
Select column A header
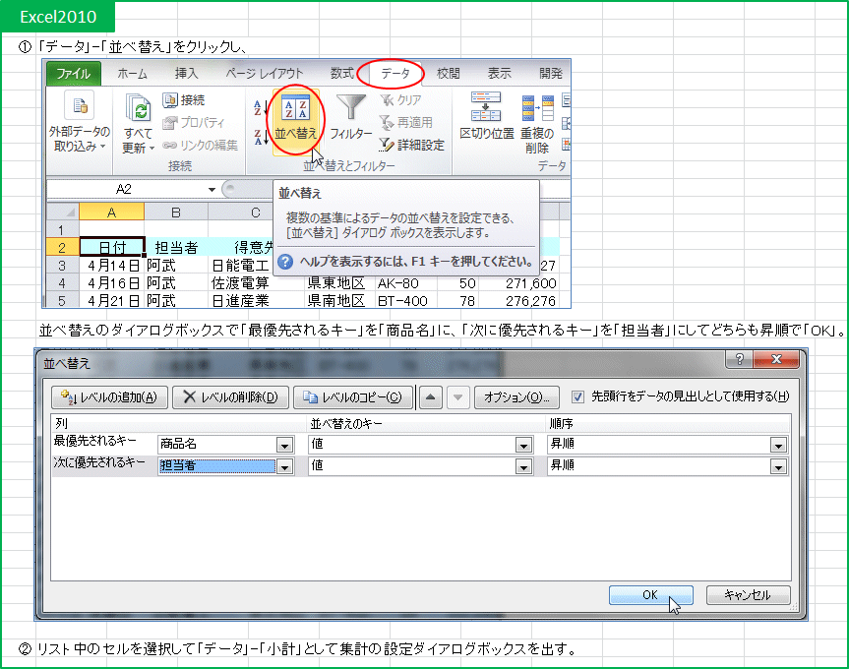111,212
